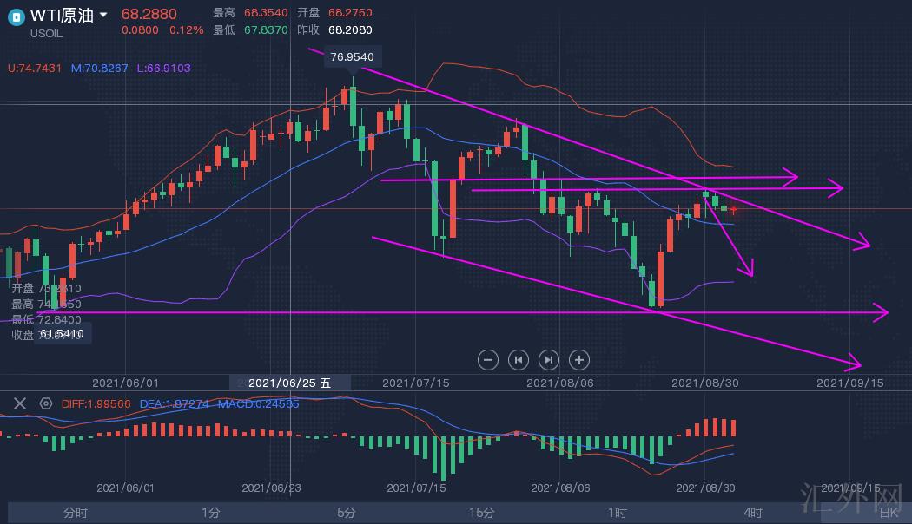Click the WTI原油 symbol name
The image size is (912, 524).
point(61,15)
